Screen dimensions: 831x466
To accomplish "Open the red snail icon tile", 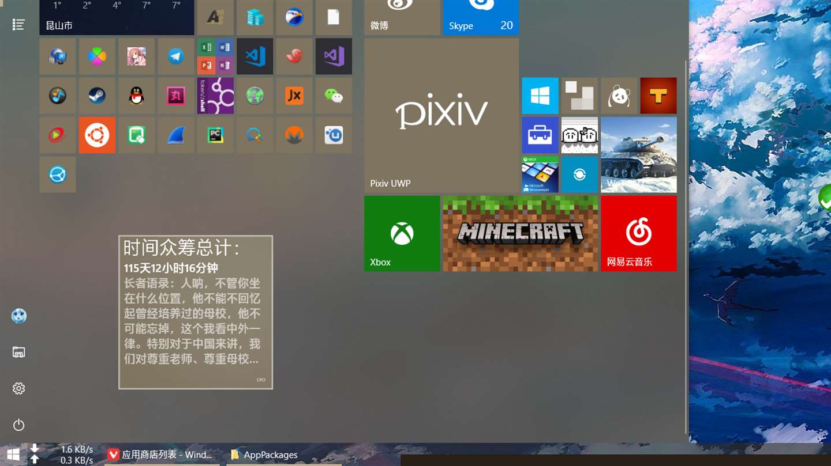I will click(x=294, y=56).
